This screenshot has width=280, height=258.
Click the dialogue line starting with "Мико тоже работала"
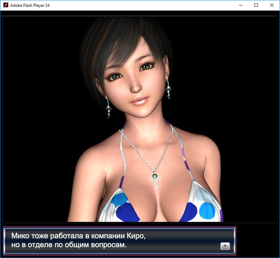79,236
